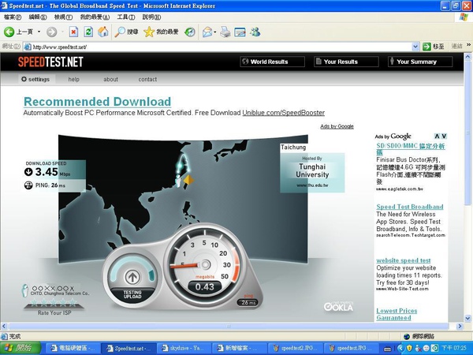Click the tray security shield icon
The height and width of the screenshot is (355, 473).
coord(410,348)
